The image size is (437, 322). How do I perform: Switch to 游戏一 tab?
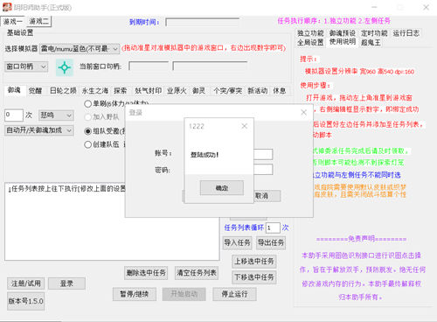pos(13,21)
